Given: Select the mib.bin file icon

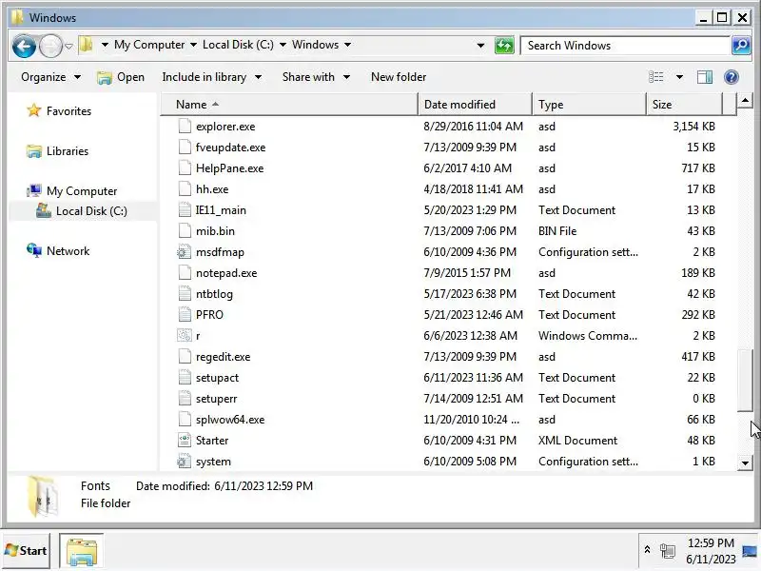Looking at the screenshot, I should [185, 230].
